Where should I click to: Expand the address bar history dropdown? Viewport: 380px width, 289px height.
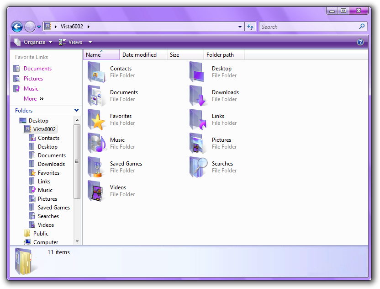tap(240, 27)
